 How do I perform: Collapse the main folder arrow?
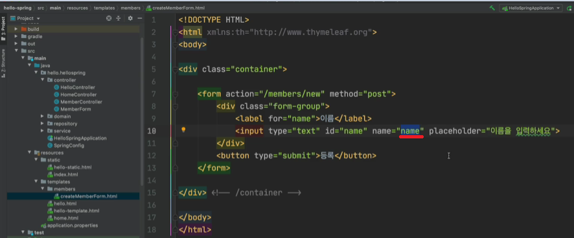(23, 58)
